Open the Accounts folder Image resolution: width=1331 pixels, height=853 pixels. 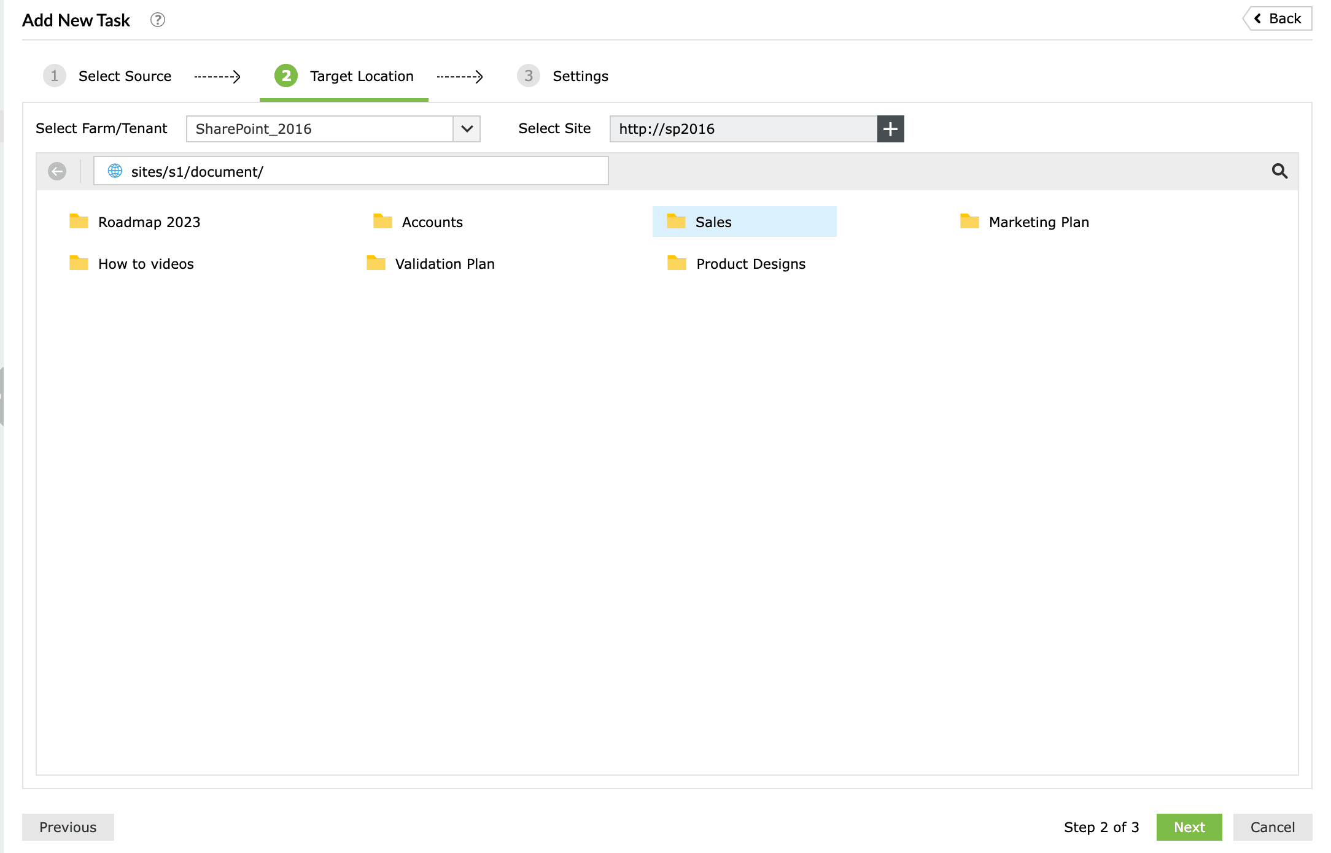(432, 222)
